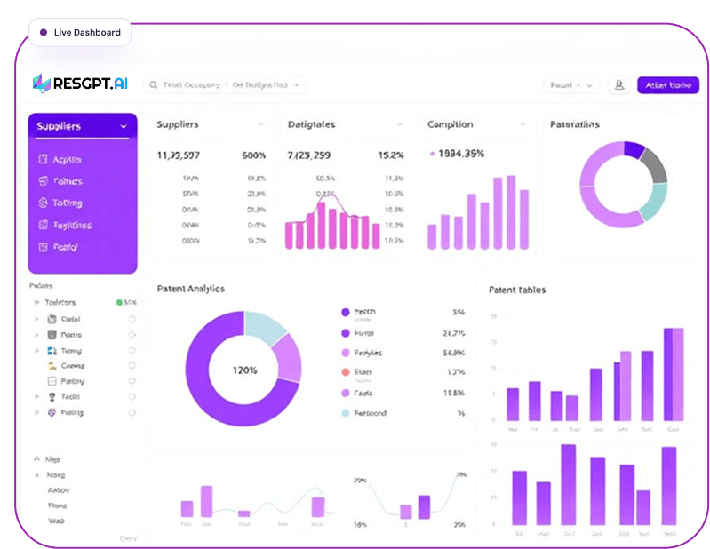710x549 pixels.
Task: Click third icon in purple Suppliers sidebar menu
Action: pyautogui.click(x=42, y=203)
